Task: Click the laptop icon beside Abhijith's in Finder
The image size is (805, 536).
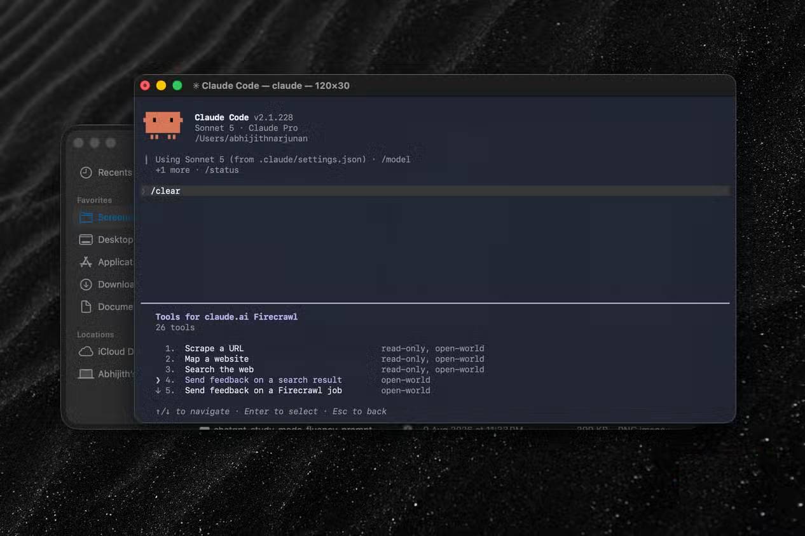Action: click(x=86, y=374)
